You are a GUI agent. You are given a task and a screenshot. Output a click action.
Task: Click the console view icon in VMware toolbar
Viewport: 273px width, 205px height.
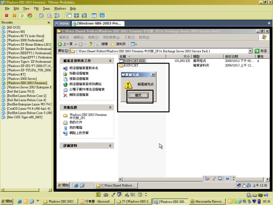pos(102,15)
